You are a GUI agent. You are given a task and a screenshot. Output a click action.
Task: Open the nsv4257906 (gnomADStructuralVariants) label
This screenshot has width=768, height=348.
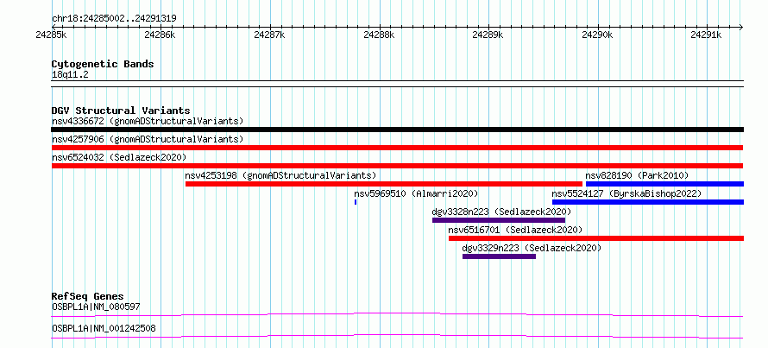(x=148, y=139)
